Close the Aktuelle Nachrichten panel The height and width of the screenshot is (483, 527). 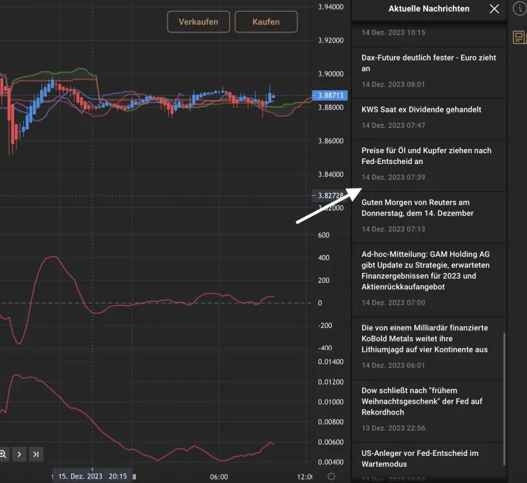(x=495, y=9)
